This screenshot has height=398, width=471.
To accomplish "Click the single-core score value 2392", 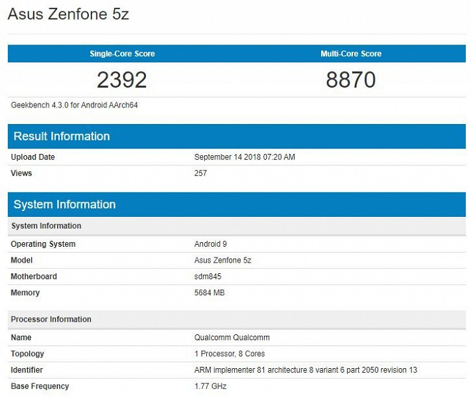I will [x=122, y=80].
